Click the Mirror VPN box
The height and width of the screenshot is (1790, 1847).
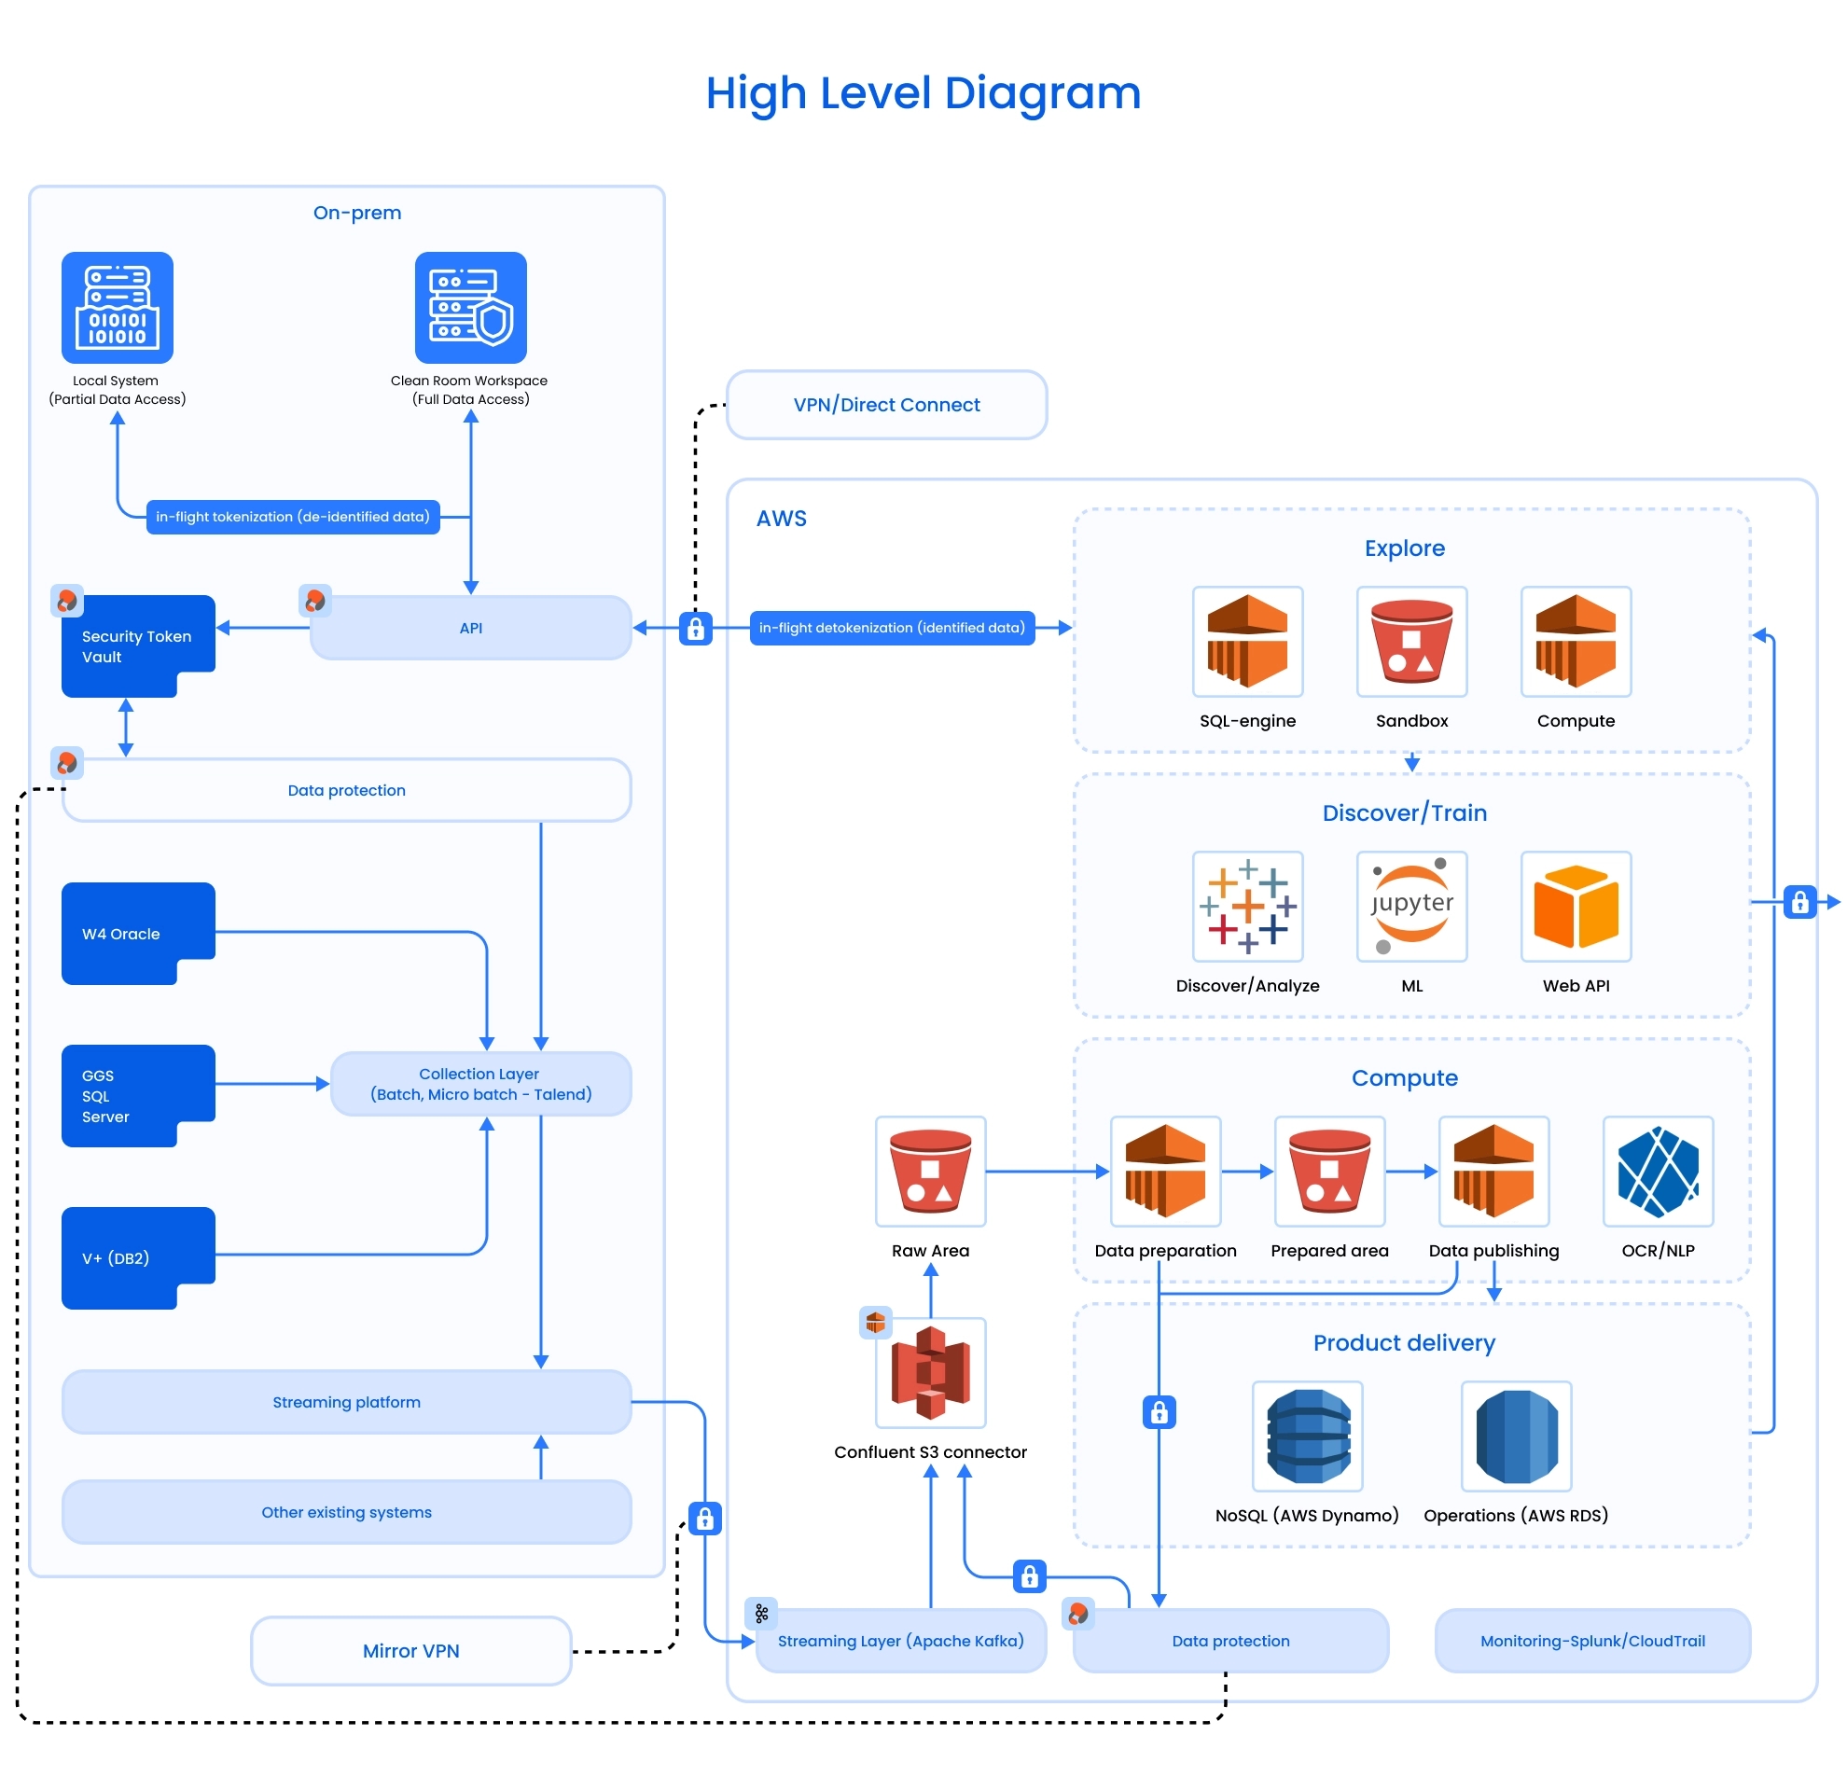(x=410, y=1651)
